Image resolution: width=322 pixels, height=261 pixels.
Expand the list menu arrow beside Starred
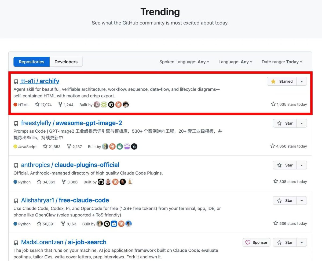point(302,81)
